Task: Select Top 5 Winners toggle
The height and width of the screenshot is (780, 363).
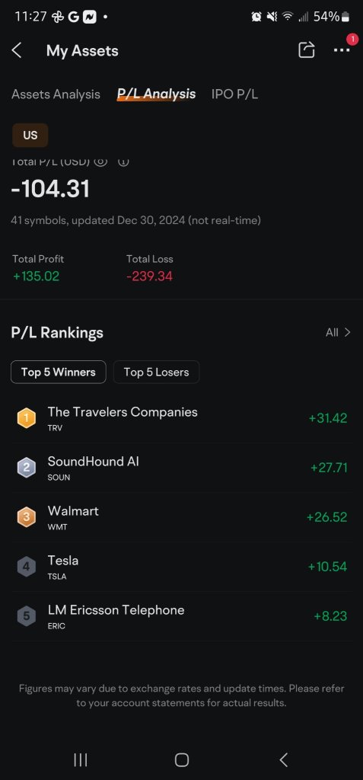Action: 58,372
